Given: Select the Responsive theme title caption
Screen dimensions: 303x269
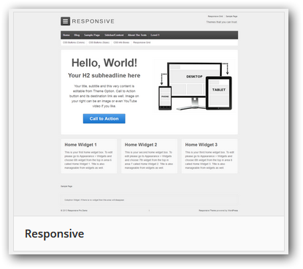Looking at the screenshot, I should point(55,234).
